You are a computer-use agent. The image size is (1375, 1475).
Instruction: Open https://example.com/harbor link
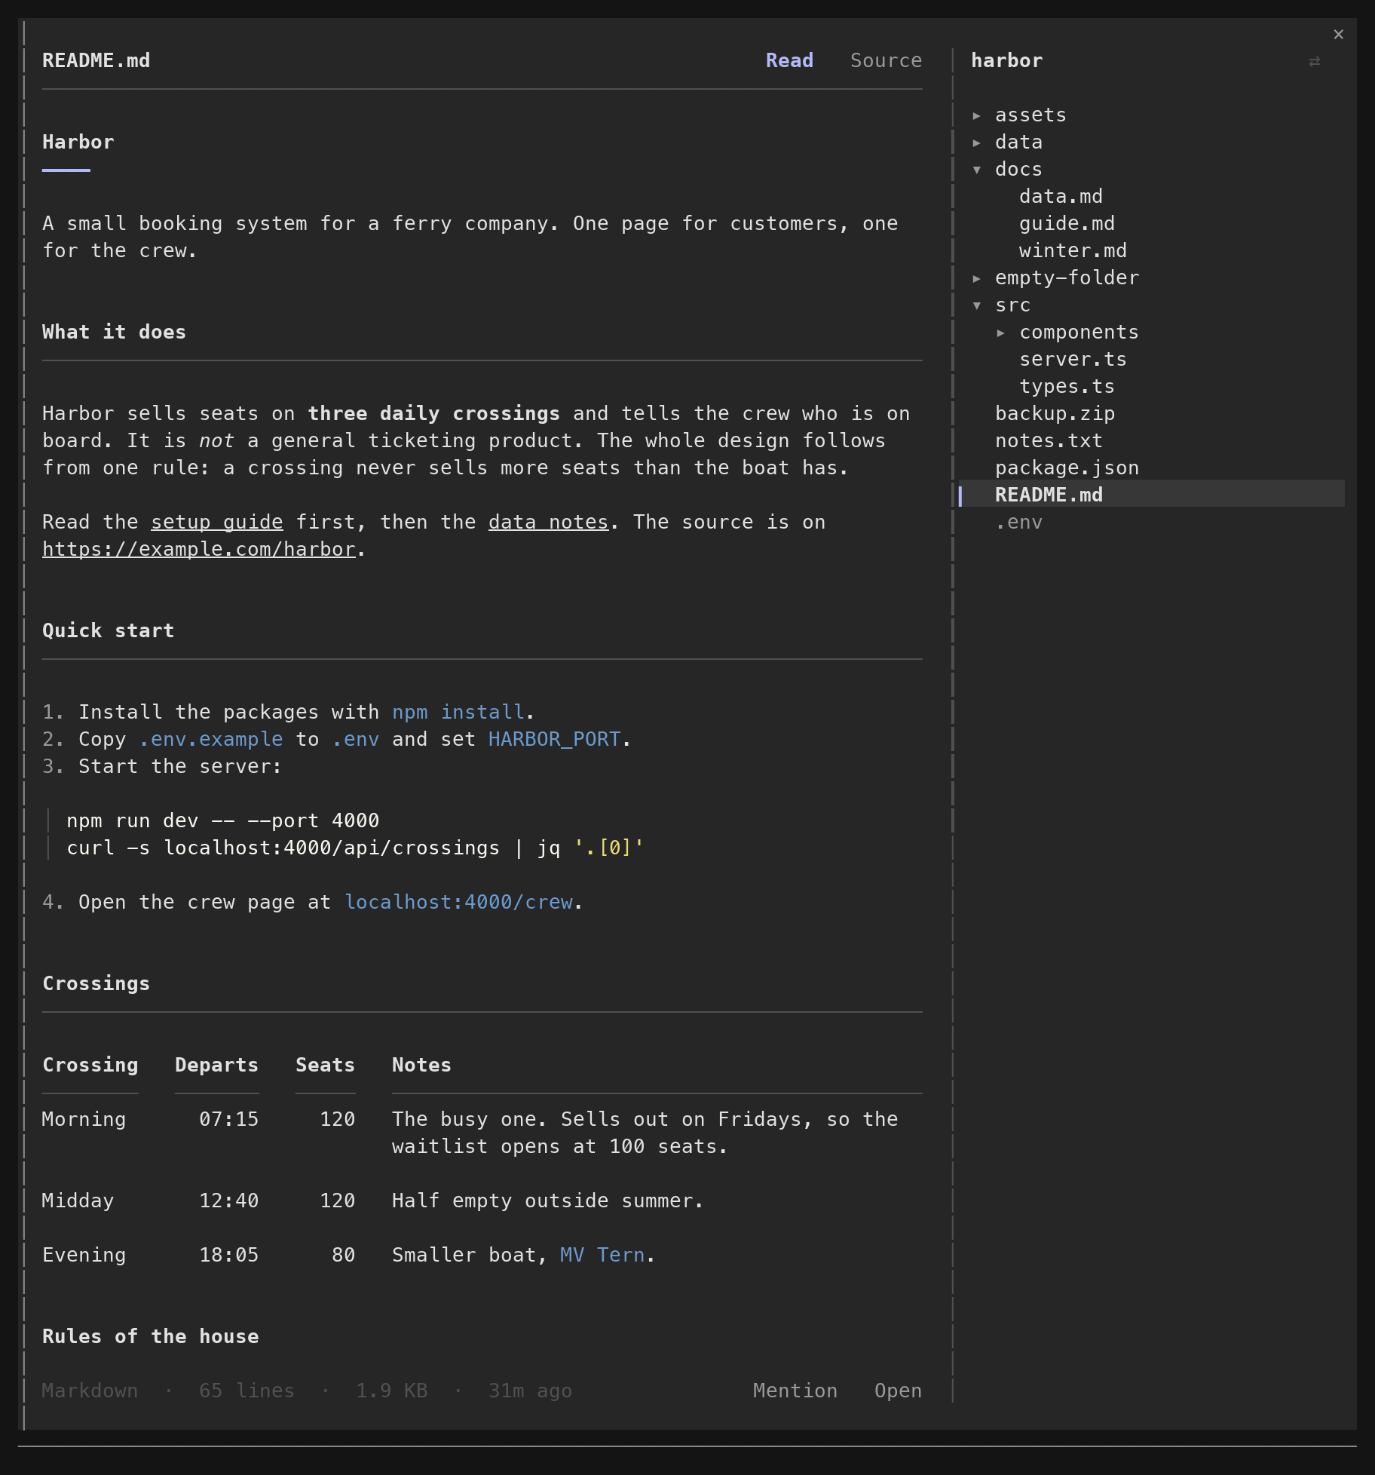click(x=199, y=549)
